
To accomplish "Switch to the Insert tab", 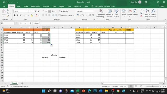I will [19, 6].
